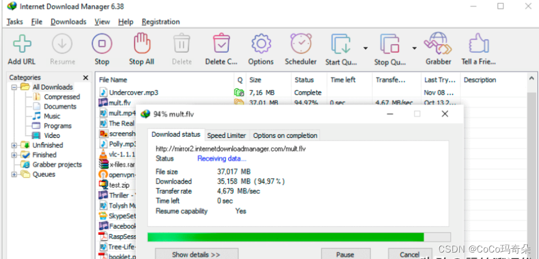The width and height of the screenshot is (539, 259).
Task: Switch to Download status tab
Action: (176, 135)
